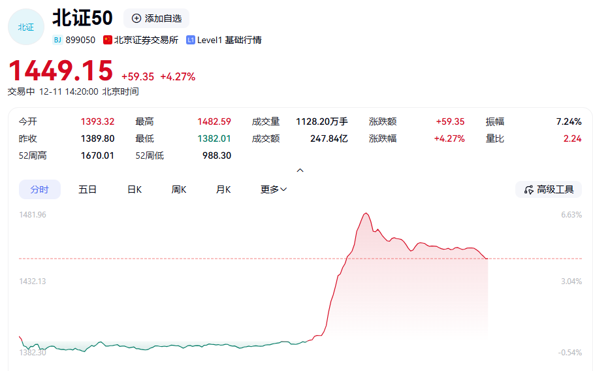593x371 pixels.
Task: Select the 分时 chart tab
Action: pos(39,189)
